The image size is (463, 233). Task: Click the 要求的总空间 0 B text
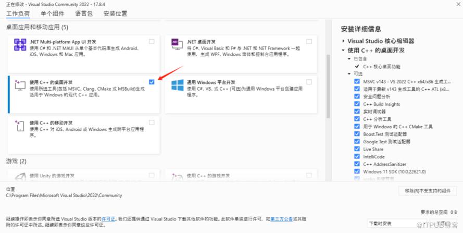pyautogui.click(x=439, y=212)
